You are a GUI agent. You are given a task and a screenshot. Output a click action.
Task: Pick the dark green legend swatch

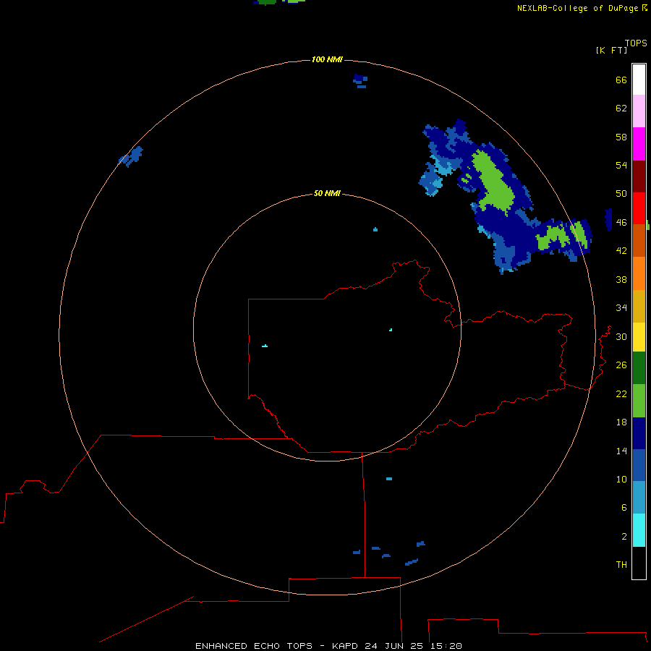pyautogui.click(x=639, y=368)
